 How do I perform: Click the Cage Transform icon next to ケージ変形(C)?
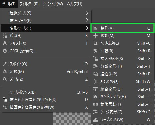coord(95,112)
